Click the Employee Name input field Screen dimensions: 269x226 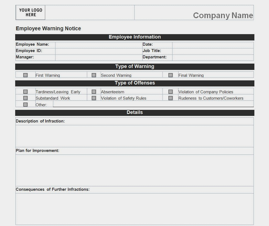pyautogui.click(x=98, y=45)
